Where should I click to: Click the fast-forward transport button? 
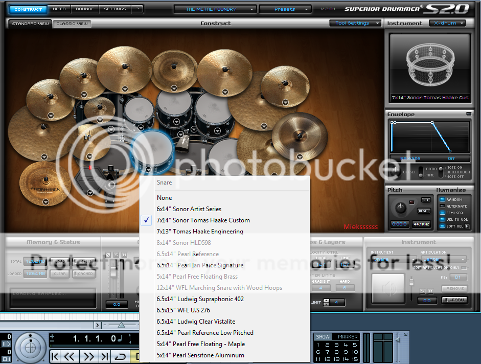[89, 356]
